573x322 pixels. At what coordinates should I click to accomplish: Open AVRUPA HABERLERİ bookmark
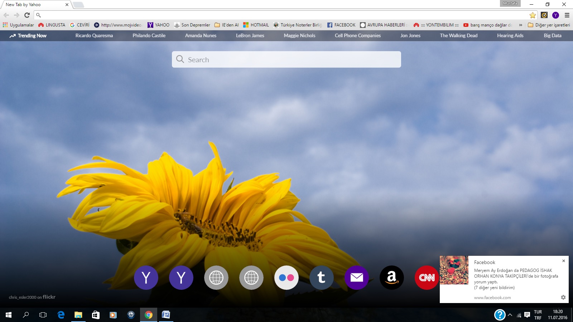pyautogui.click(x=384, y=25)
